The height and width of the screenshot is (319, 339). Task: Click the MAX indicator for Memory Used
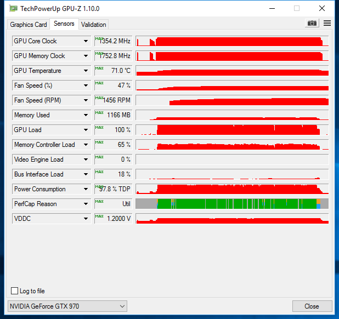pyautogui.click(x=99, y=112)
